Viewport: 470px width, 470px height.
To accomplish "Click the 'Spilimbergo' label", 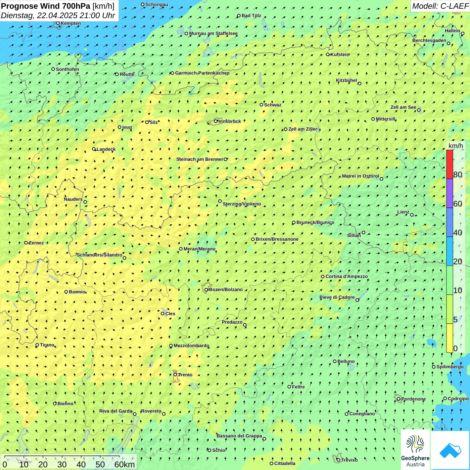I will (450, 367).
